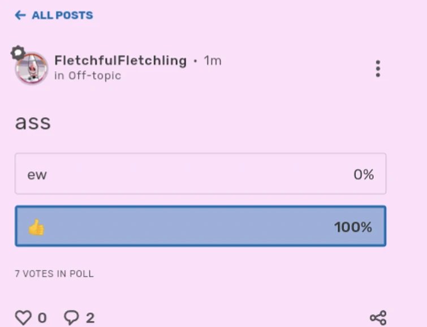This screenshot has width=427, height=327.
Task: Click the post title text
Action: [33, 122]
